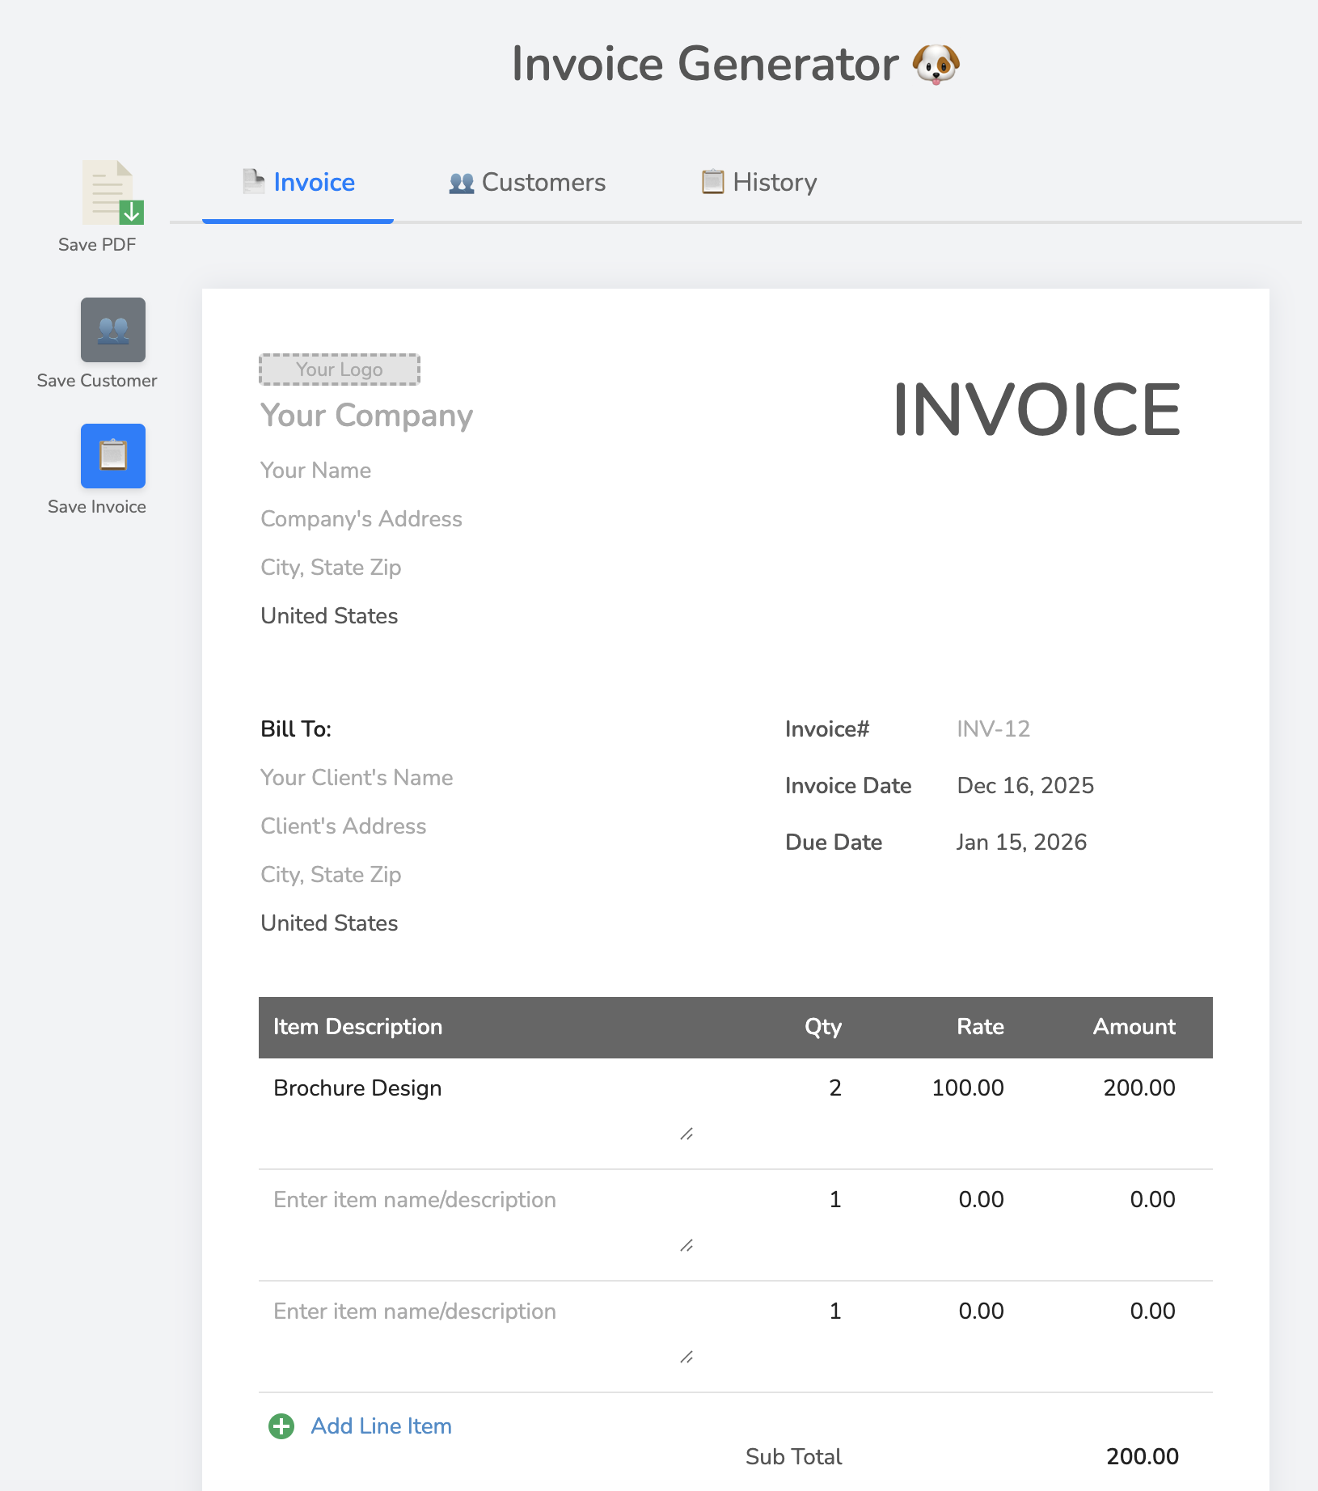This screenshot has height=1491, width=1318.
Task: Click the Qty value 2 for Brochure Design
Action: click(x=834, y=1088)
